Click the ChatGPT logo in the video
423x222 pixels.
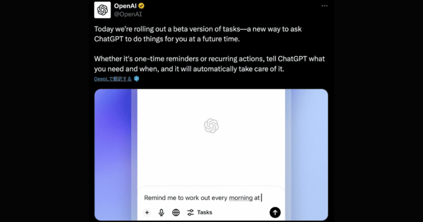pyautogui.click(x=211, y=126)
